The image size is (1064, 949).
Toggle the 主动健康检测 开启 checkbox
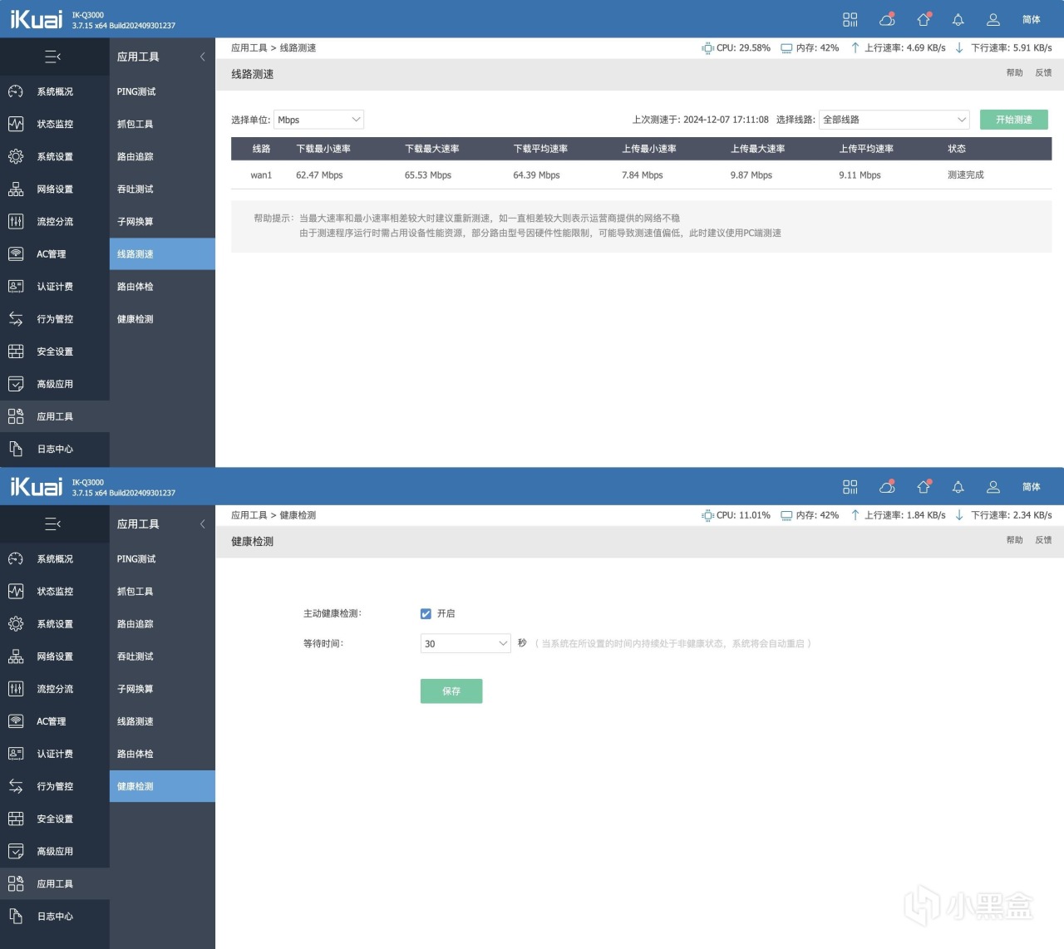[x=426, y=613]
